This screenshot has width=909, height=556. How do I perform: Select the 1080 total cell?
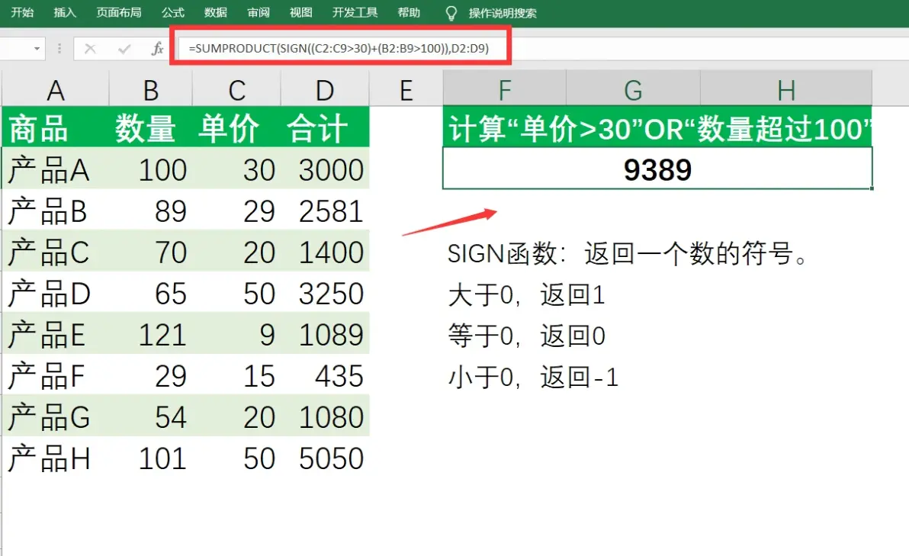click(x=325, y=416)
